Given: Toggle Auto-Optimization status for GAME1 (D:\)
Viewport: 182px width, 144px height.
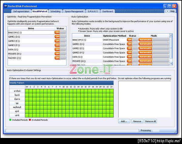Looking at the screenshot, I should pos(133,44).
